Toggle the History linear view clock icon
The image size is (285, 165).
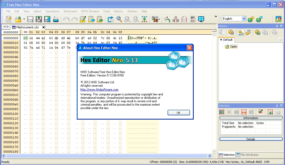click(241, 32)
